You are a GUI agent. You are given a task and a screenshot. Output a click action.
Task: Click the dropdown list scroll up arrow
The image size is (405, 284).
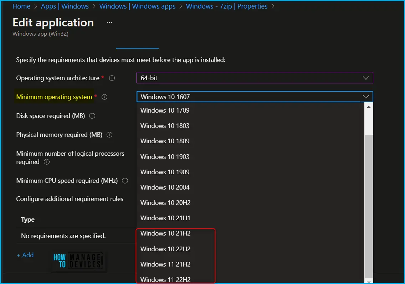[x=369, y=107]
